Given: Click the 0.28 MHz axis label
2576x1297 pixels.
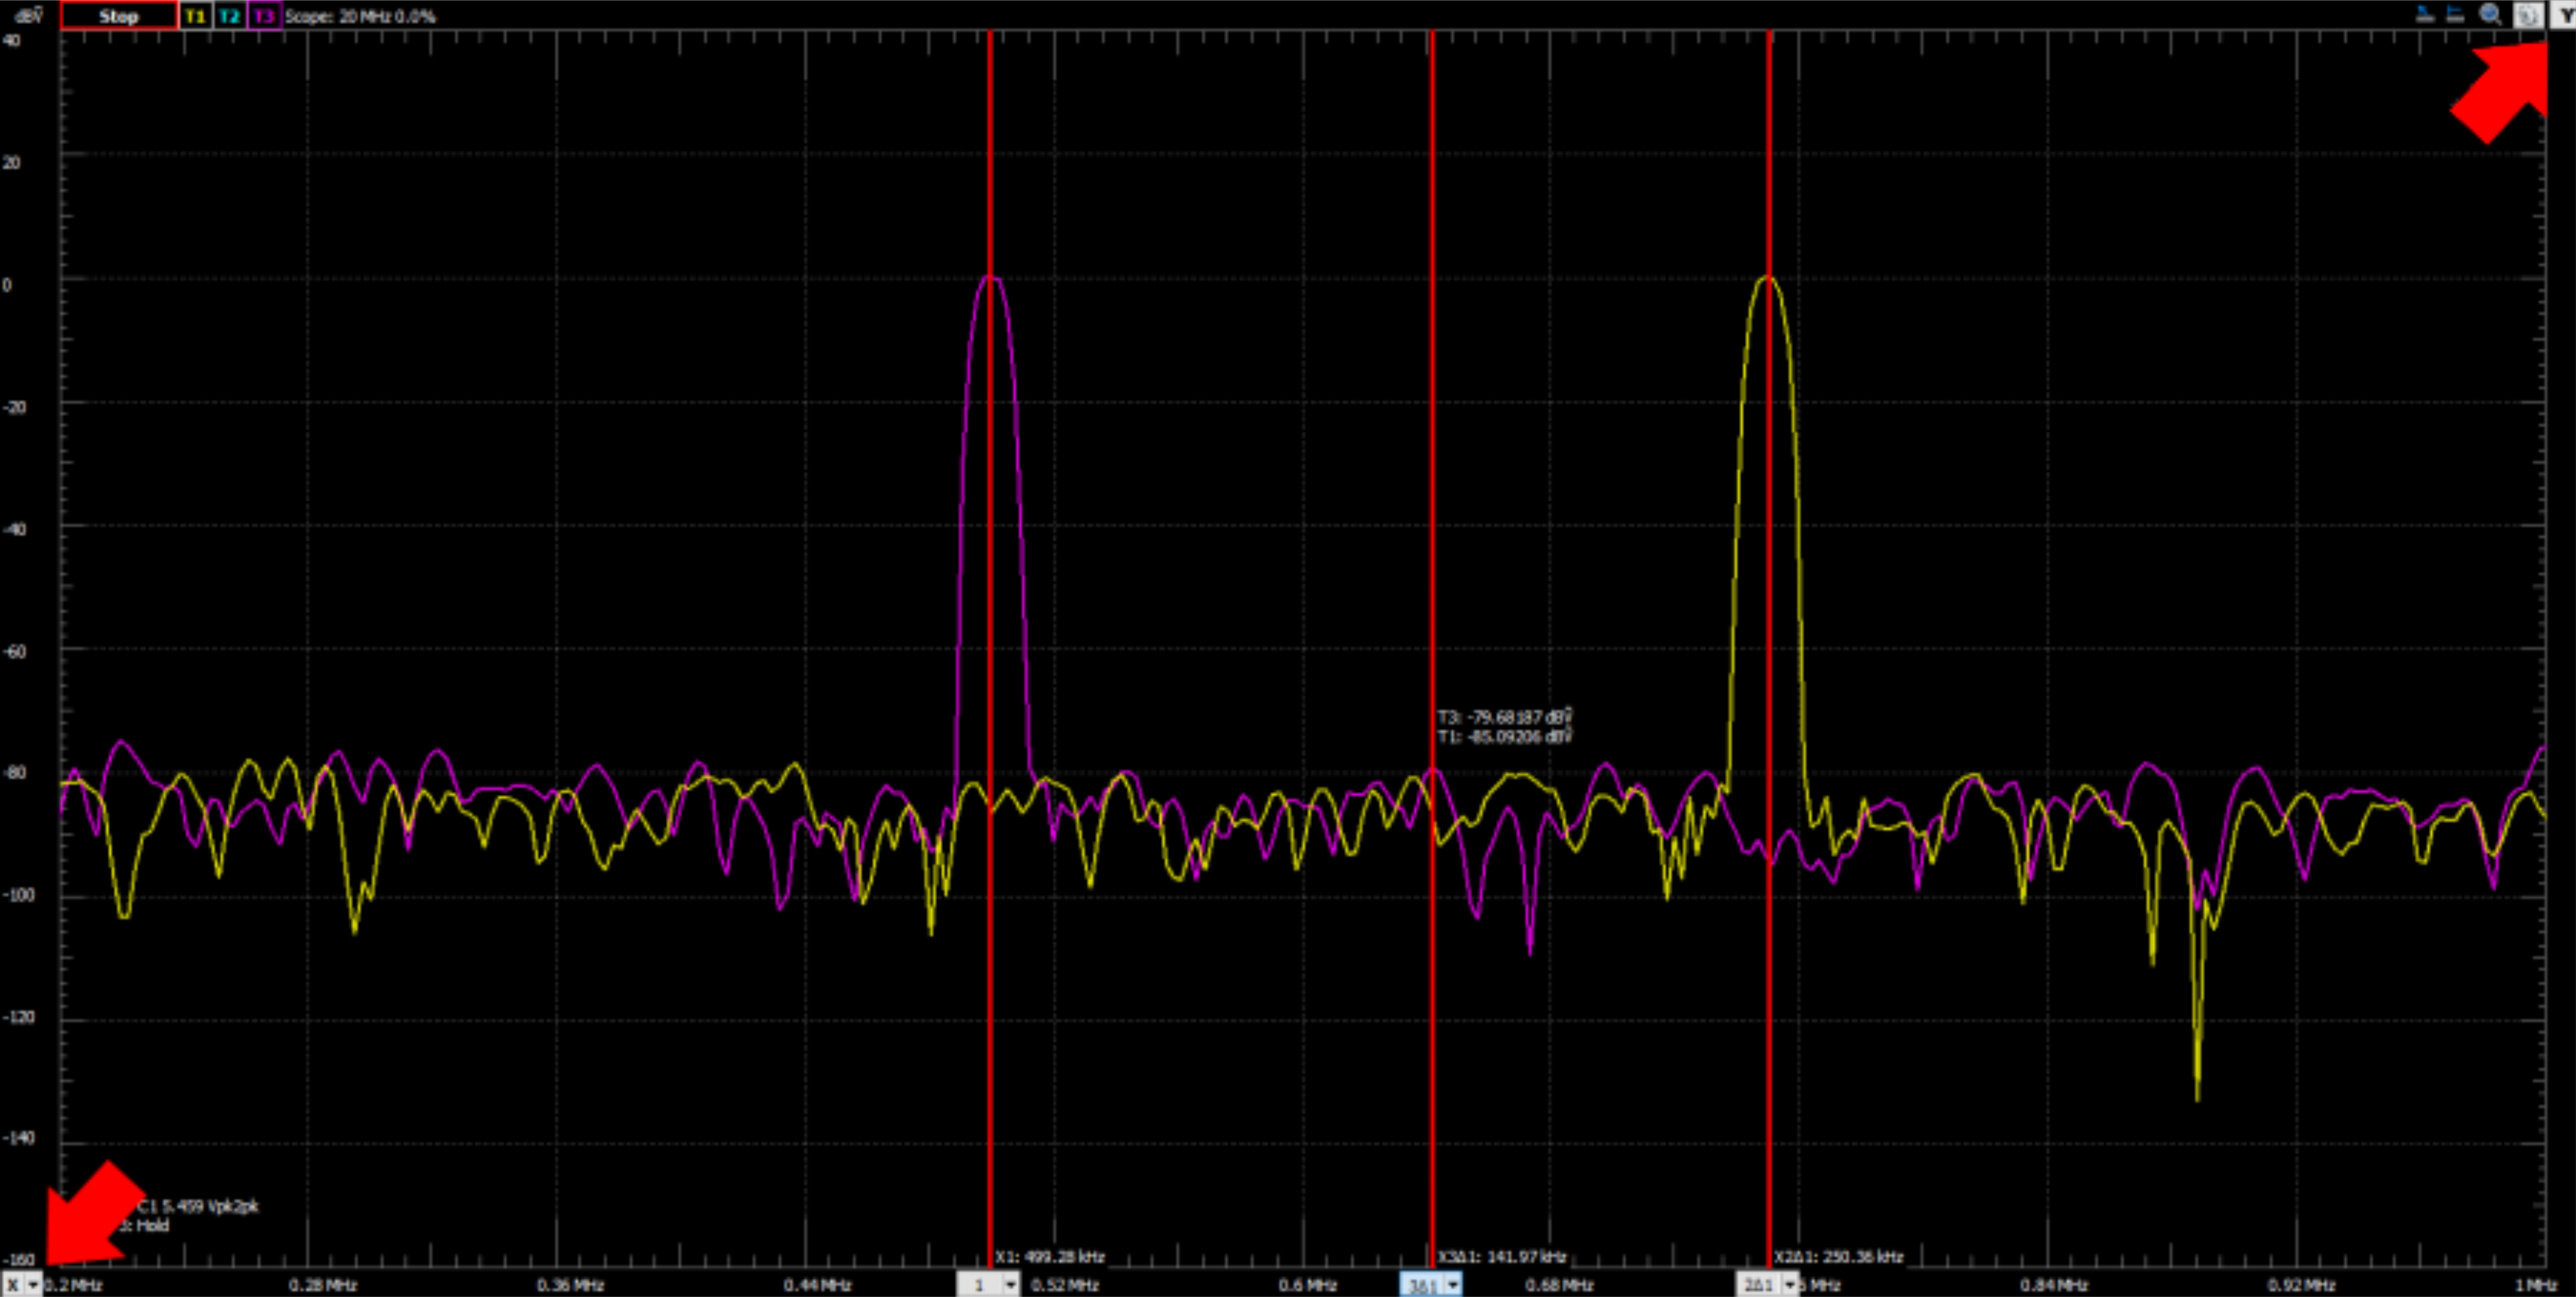Looking at the screenshot, I should point(323,1285).
